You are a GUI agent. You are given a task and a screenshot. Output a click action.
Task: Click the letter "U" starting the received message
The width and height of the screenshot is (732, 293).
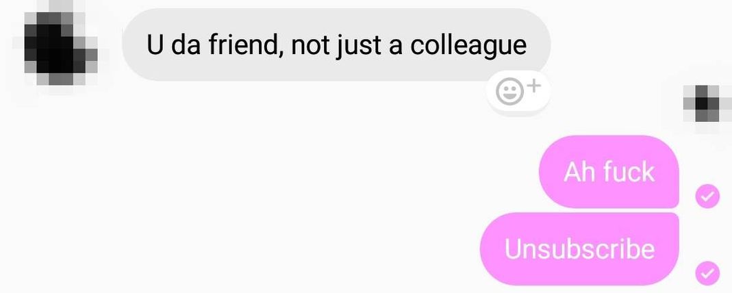click(x=155, y=45)
